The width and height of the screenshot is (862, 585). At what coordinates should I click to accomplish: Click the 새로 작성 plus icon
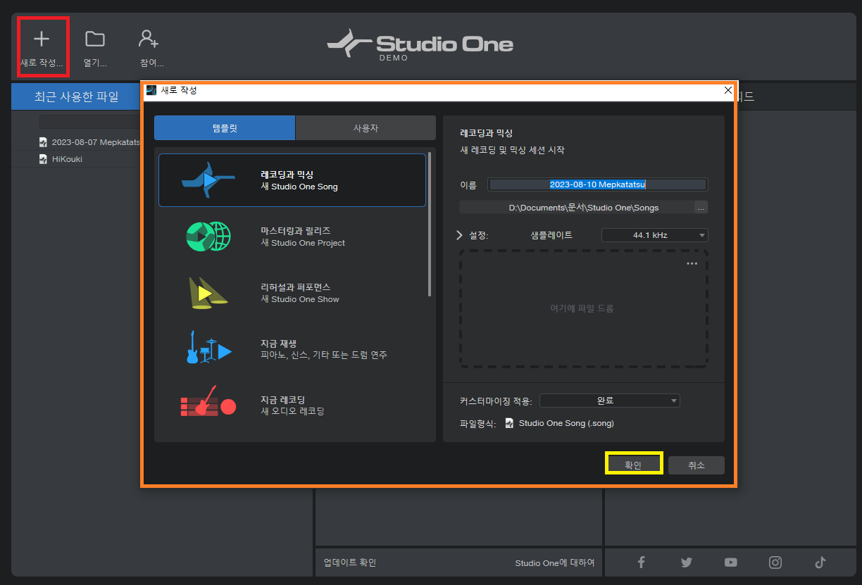42,39
